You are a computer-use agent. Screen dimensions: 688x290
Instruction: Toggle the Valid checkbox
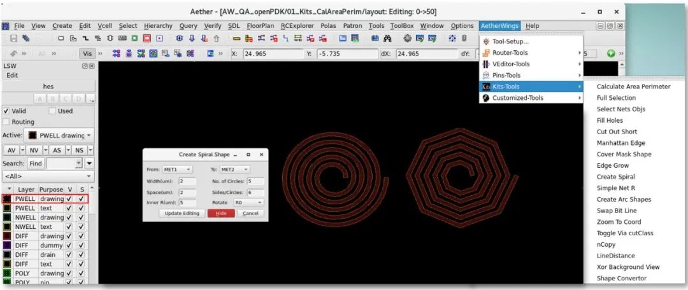(x=6, y=111)
